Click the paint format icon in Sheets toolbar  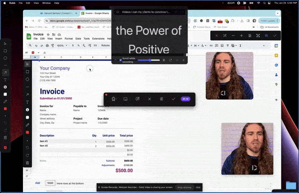tap(53, 45)
